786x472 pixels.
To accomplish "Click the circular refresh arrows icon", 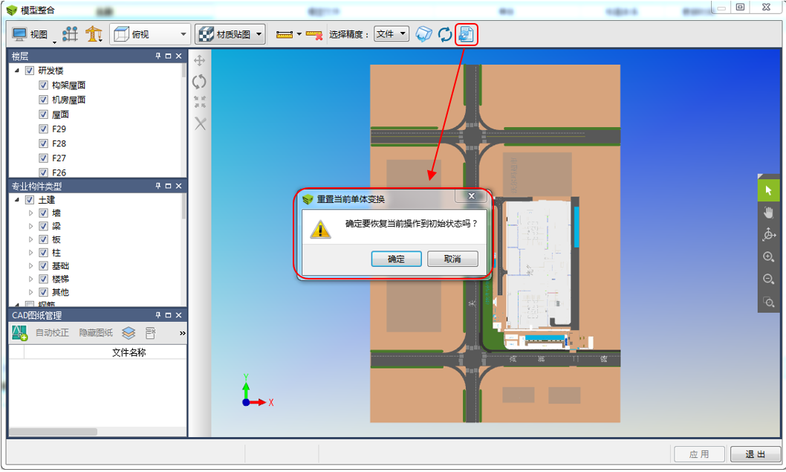I will point(444,35).
